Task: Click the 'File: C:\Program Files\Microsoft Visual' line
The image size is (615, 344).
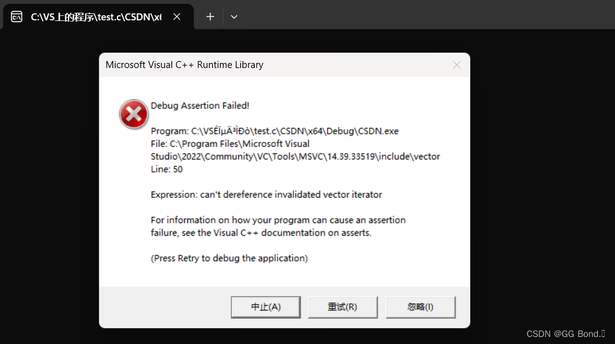Action: [x=230, y=144]
